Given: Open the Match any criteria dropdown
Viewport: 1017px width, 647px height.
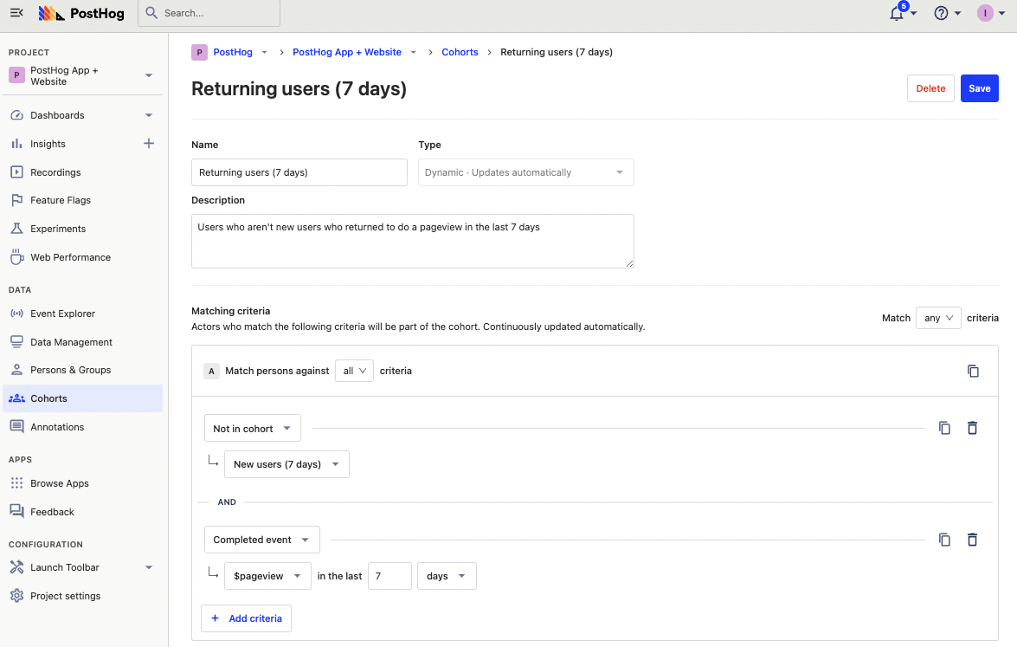Looking at the screenshot, I should coord(937,318).
